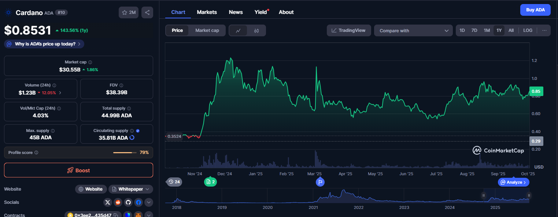Select the 7D time range
Viewport: 558px width, 217px height.
coord(474,30)
